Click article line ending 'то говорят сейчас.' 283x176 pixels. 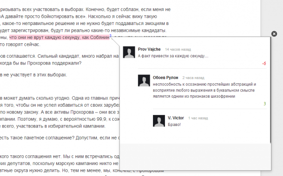[x=20, y=44]
